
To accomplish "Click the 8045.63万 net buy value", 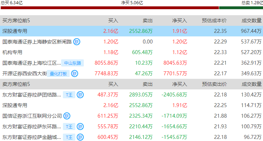I will (x=175, y=63).
